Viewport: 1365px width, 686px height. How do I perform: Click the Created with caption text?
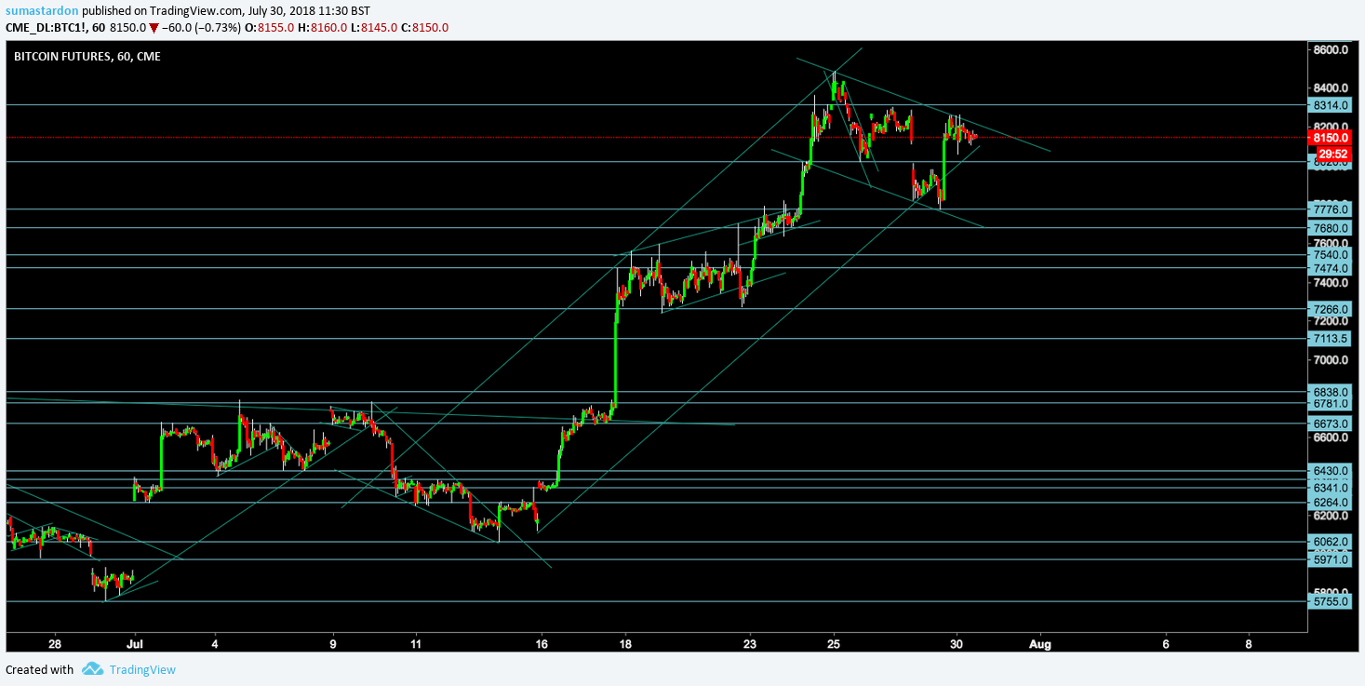point(39,669)
